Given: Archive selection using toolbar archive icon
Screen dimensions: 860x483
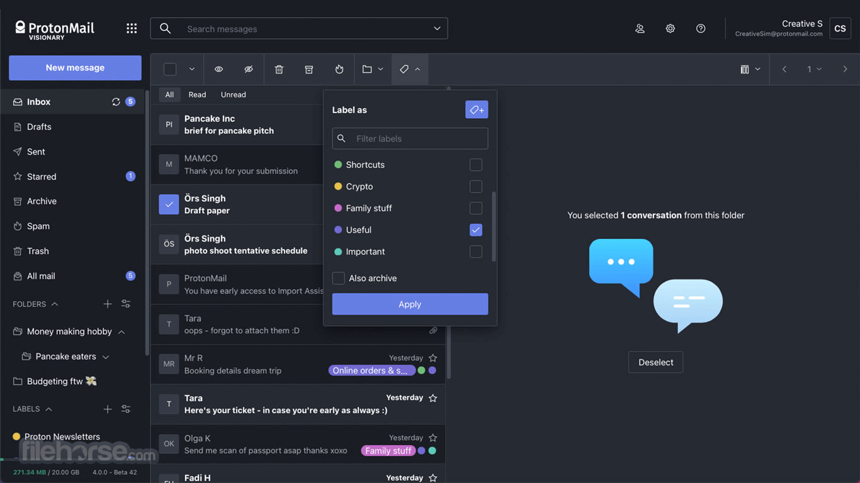Looking at the screenshot, I should click(309, 69).
